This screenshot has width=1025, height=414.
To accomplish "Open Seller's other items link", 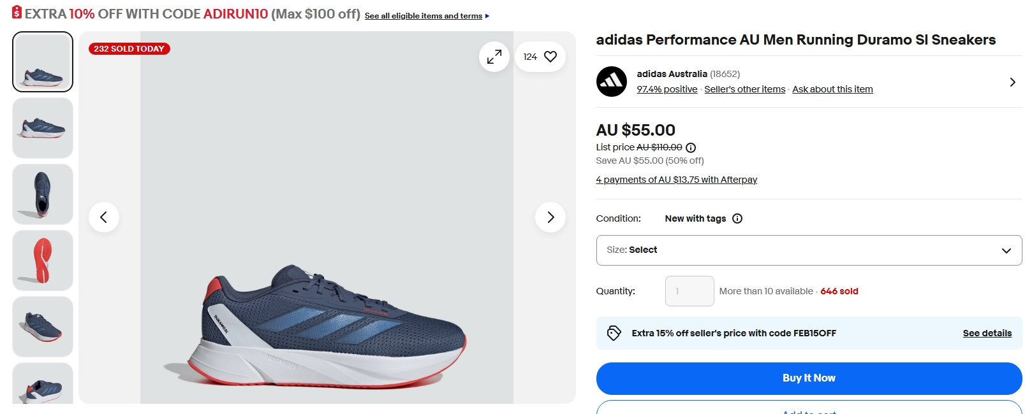I will coord(744,89).
